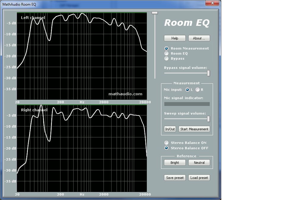
Task: Click the mathaudio.com text in graph
Action: 125,94
